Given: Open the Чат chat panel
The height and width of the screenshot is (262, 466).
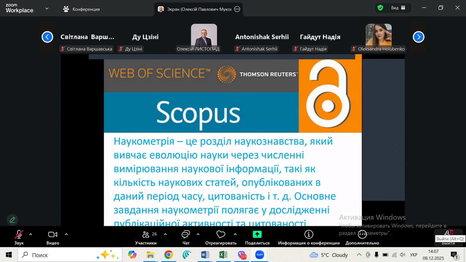Looking at the screenshot, I should pyautogui.click(x=186, y=237).
